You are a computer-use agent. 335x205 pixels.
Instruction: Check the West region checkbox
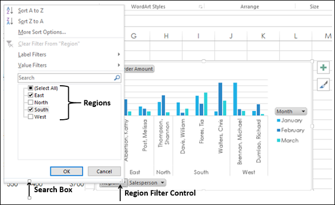point(31,116)
